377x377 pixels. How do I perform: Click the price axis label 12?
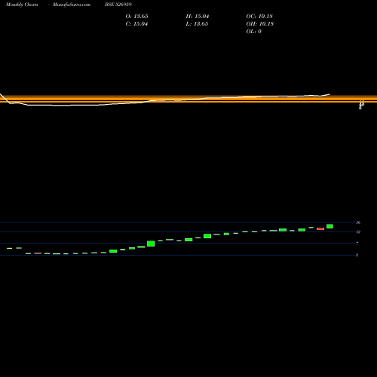[358, 231]
